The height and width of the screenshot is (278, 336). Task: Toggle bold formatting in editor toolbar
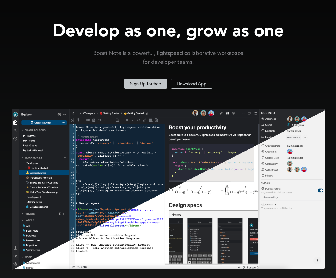pyautogui.click(x=127, y=120)
